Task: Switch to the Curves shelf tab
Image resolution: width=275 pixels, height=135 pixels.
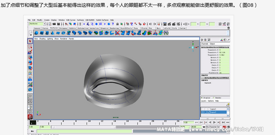Action: tap(45, 28)
